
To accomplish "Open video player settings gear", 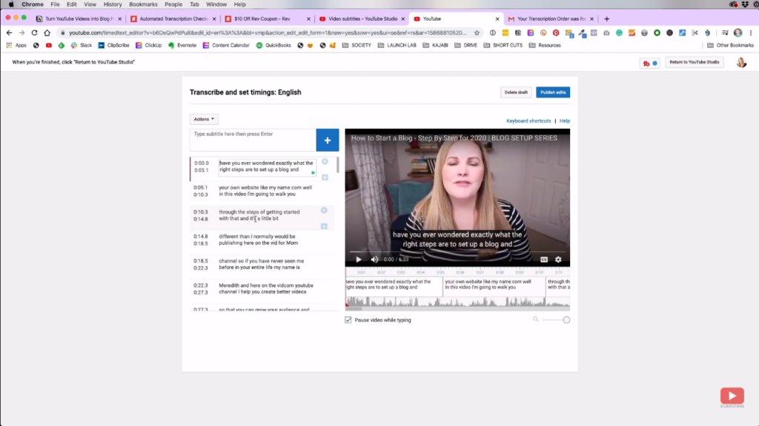I will click(558, 260).
